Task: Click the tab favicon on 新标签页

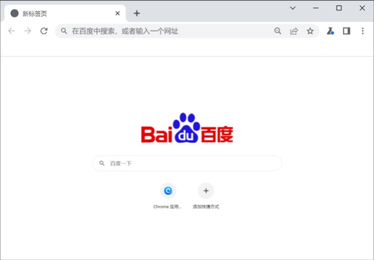Action: pyautogui.click(x=15, y=13)
